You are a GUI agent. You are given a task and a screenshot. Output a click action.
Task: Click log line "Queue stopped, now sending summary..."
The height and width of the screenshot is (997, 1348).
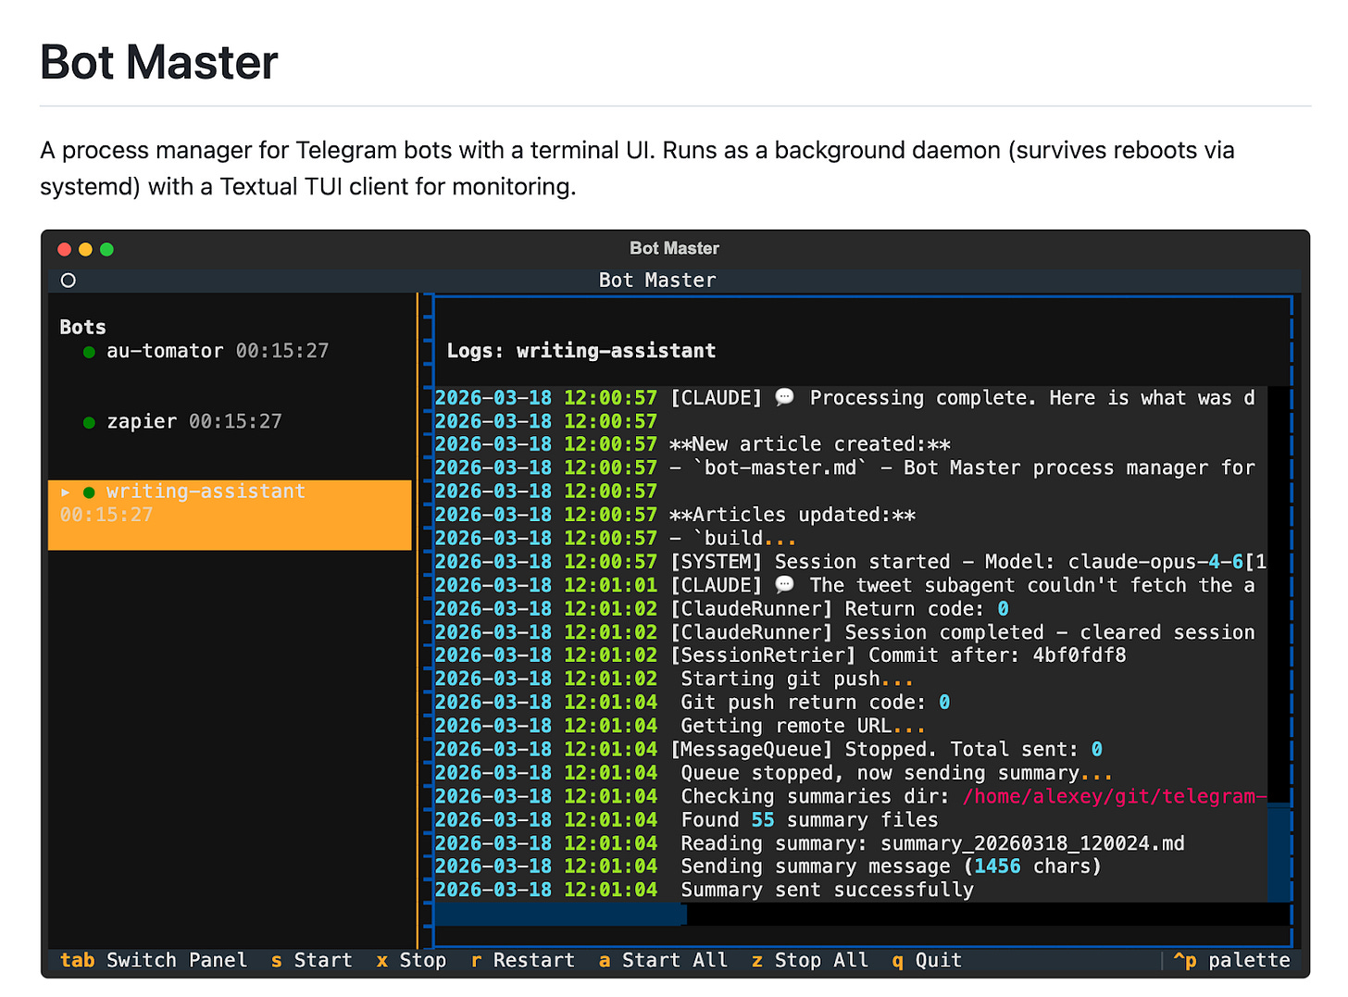pos(774,773)
